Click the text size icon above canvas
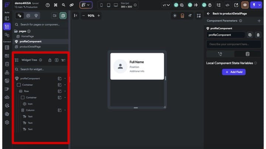 190,15
